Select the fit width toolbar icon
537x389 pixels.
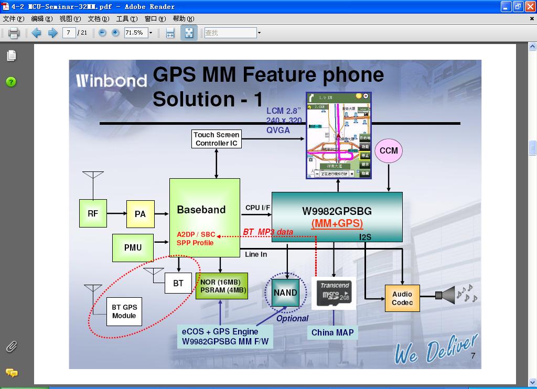(x=170, y=33)
